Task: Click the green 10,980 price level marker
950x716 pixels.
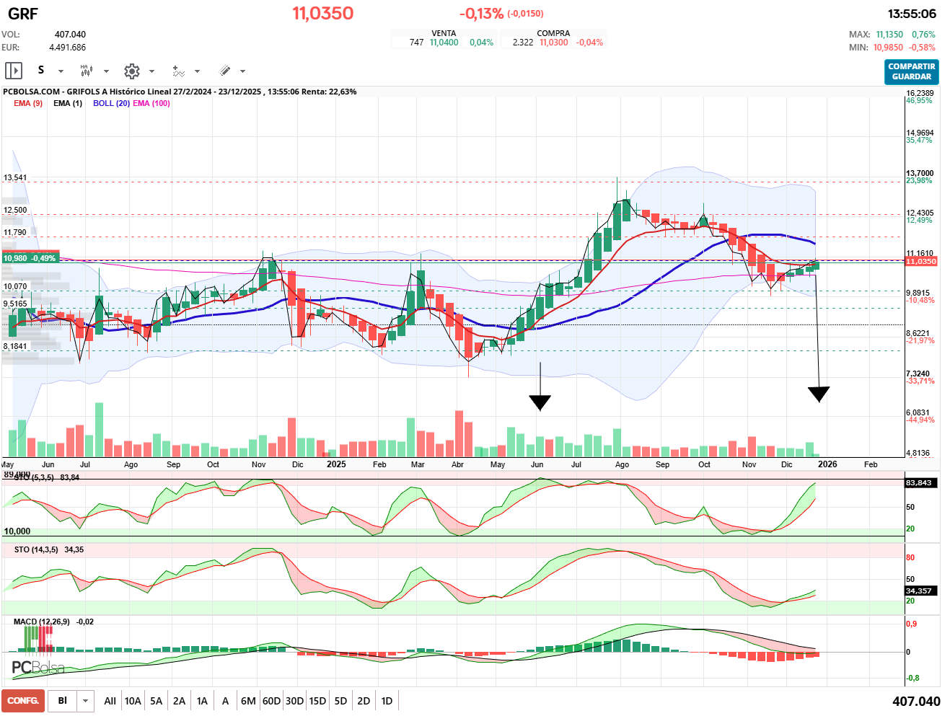Action: (30, 258)
